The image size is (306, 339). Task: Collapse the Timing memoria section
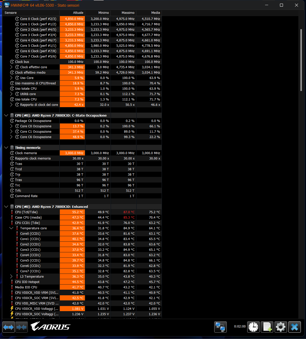click(x=6, y=148)
